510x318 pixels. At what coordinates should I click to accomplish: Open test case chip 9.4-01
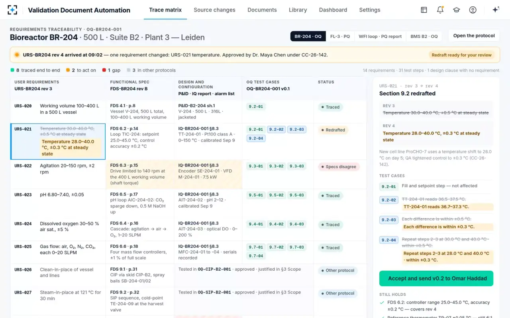click(255, 224)
